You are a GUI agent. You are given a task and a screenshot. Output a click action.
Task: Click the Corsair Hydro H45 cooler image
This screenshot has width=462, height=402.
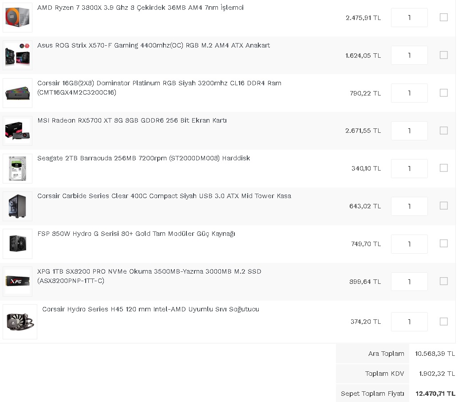[x=20, y=322]
